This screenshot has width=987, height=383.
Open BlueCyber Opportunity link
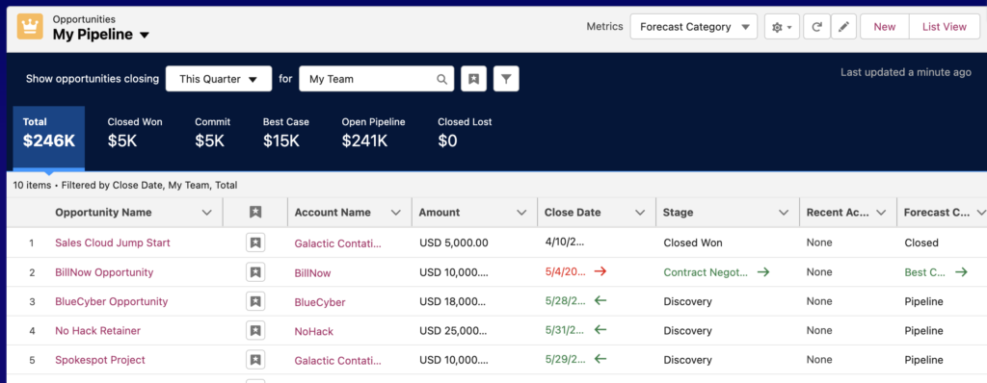click(112, 301)
